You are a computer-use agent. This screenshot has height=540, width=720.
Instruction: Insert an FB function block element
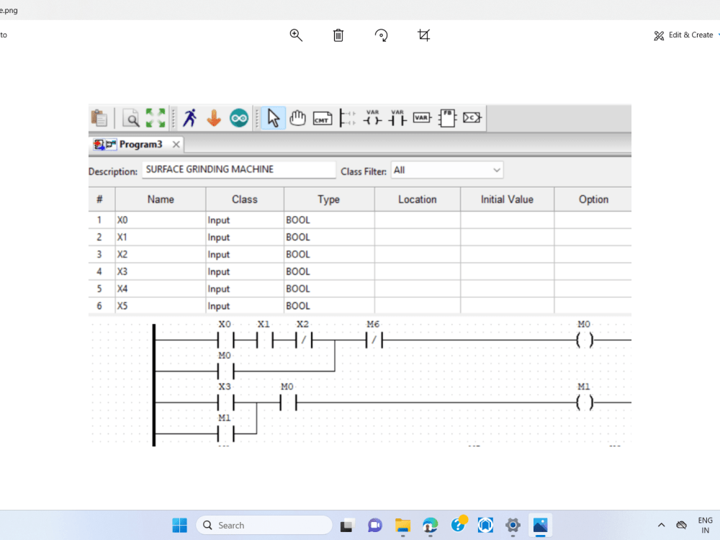[449, 117]
